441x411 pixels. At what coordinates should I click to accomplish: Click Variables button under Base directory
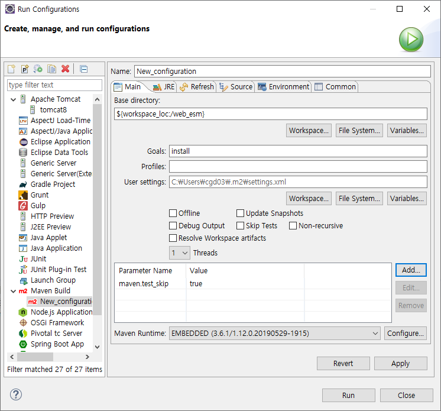(x=407, y=131)
